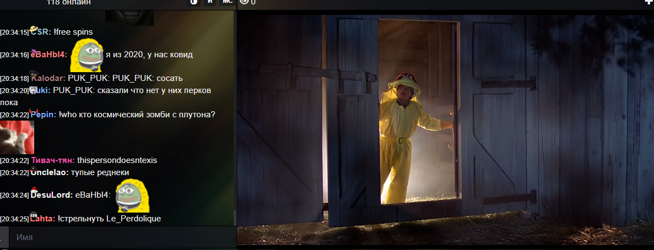Click the plus icon at top right of video

point(648,2)
